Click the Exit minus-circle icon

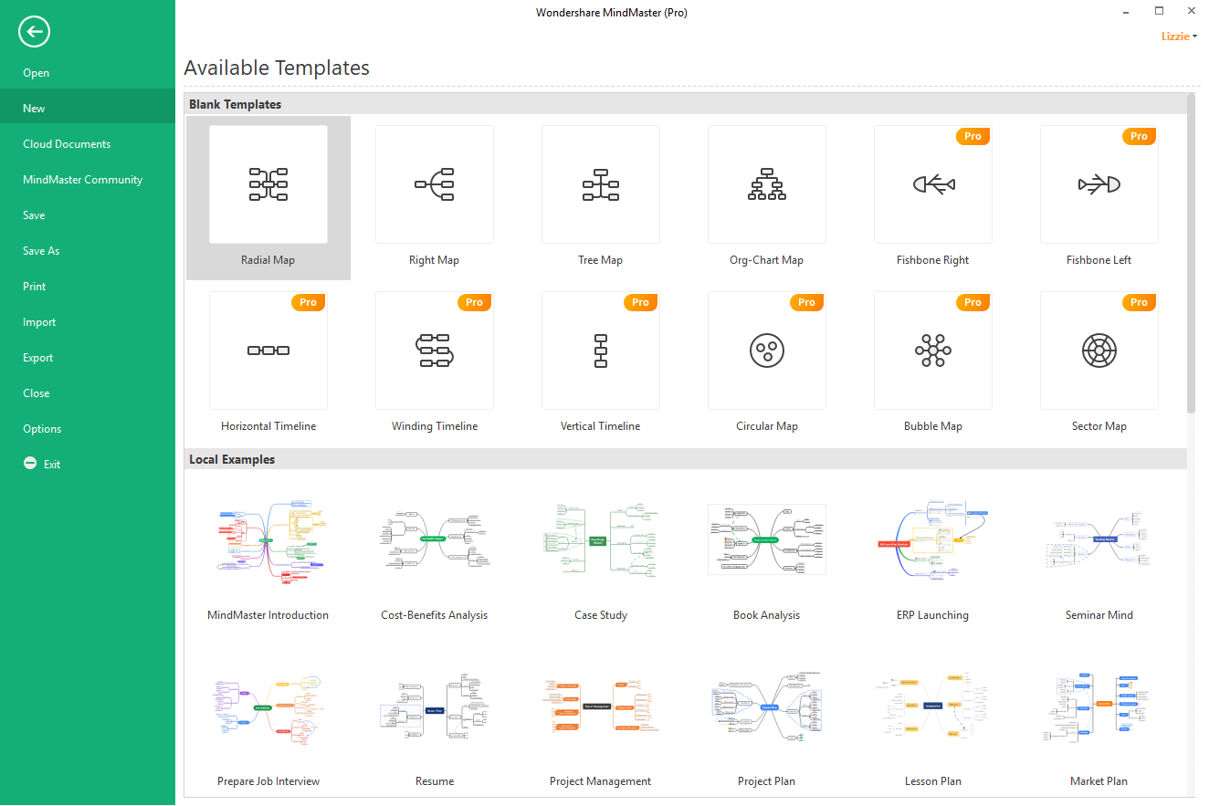click(30, 464)
